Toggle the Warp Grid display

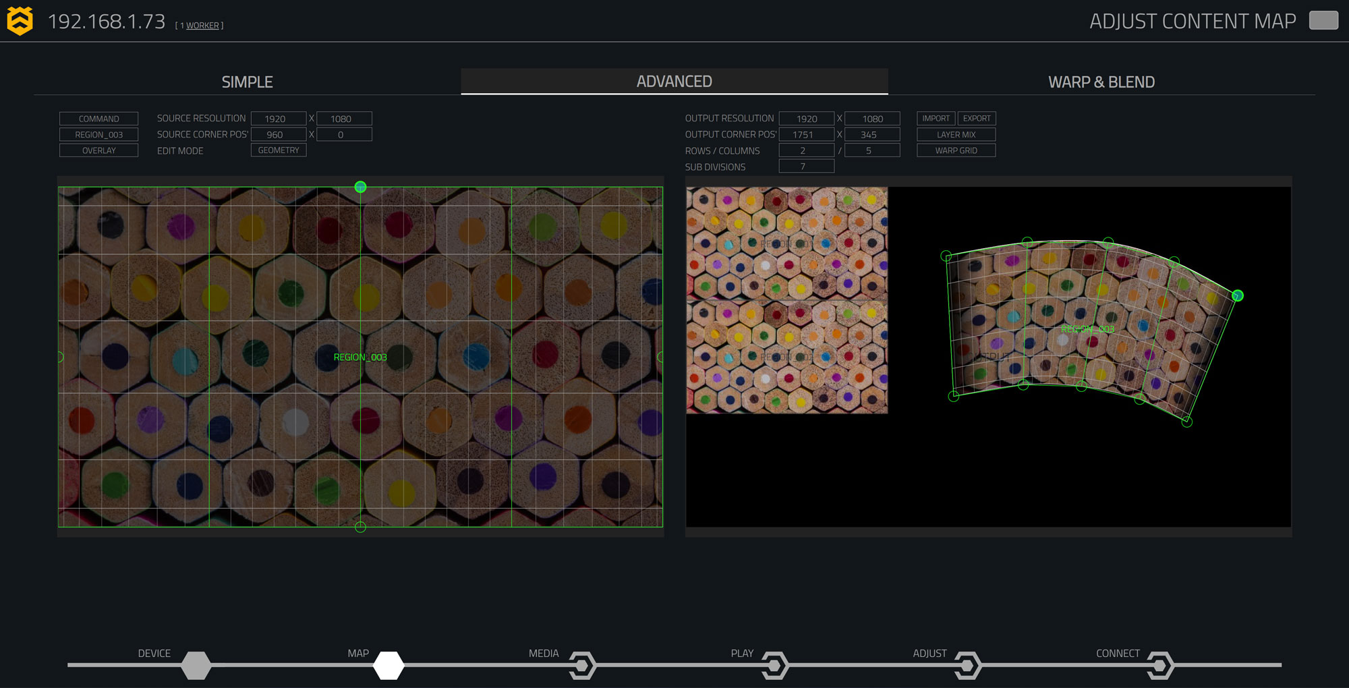tap(956, 150)
